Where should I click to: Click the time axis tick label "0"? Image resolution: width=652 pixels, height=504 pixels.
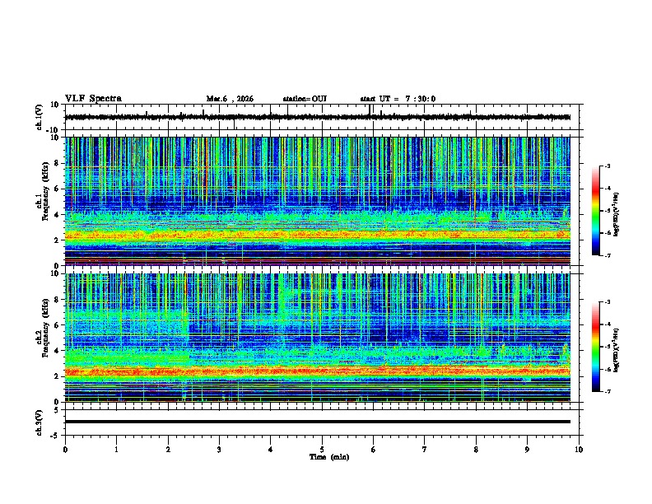[x=65, y=450]
